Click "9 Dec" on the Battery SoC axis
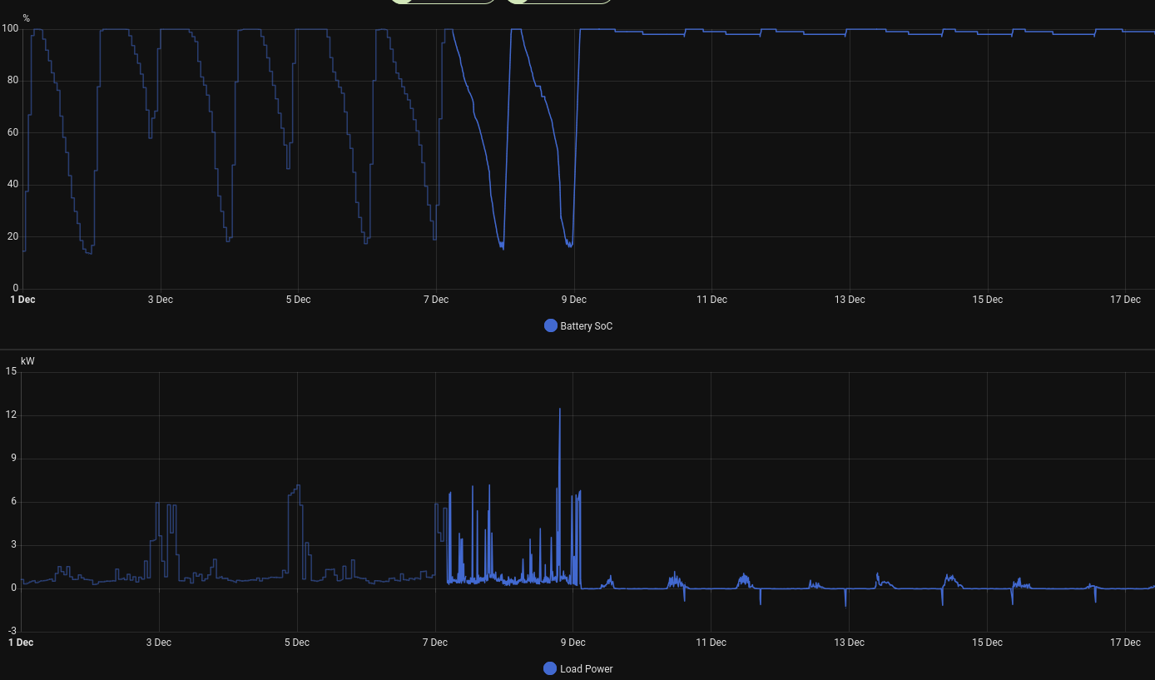 [573, 300]
